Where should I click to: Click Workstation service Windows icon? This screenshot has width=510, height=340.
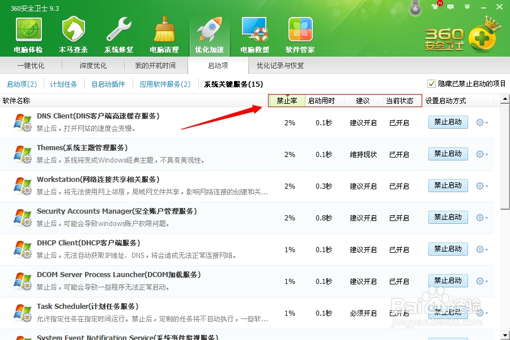pos(23,186)
